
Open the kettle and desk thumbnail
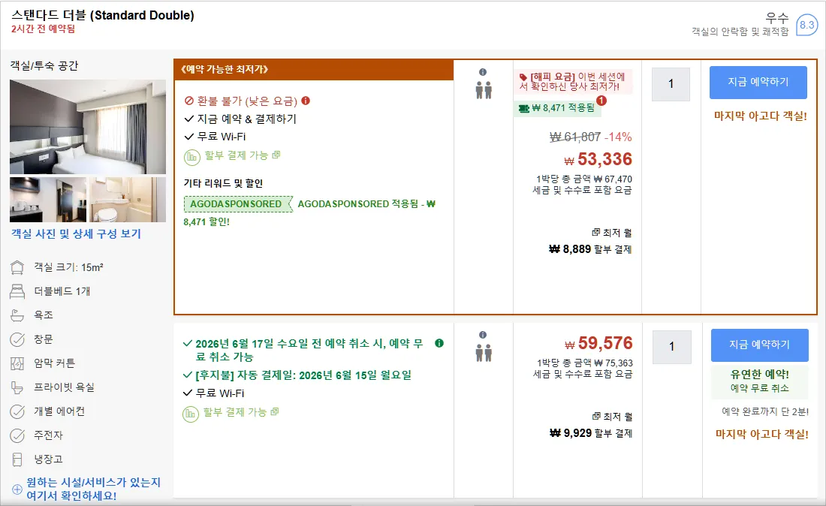[48, 200]
